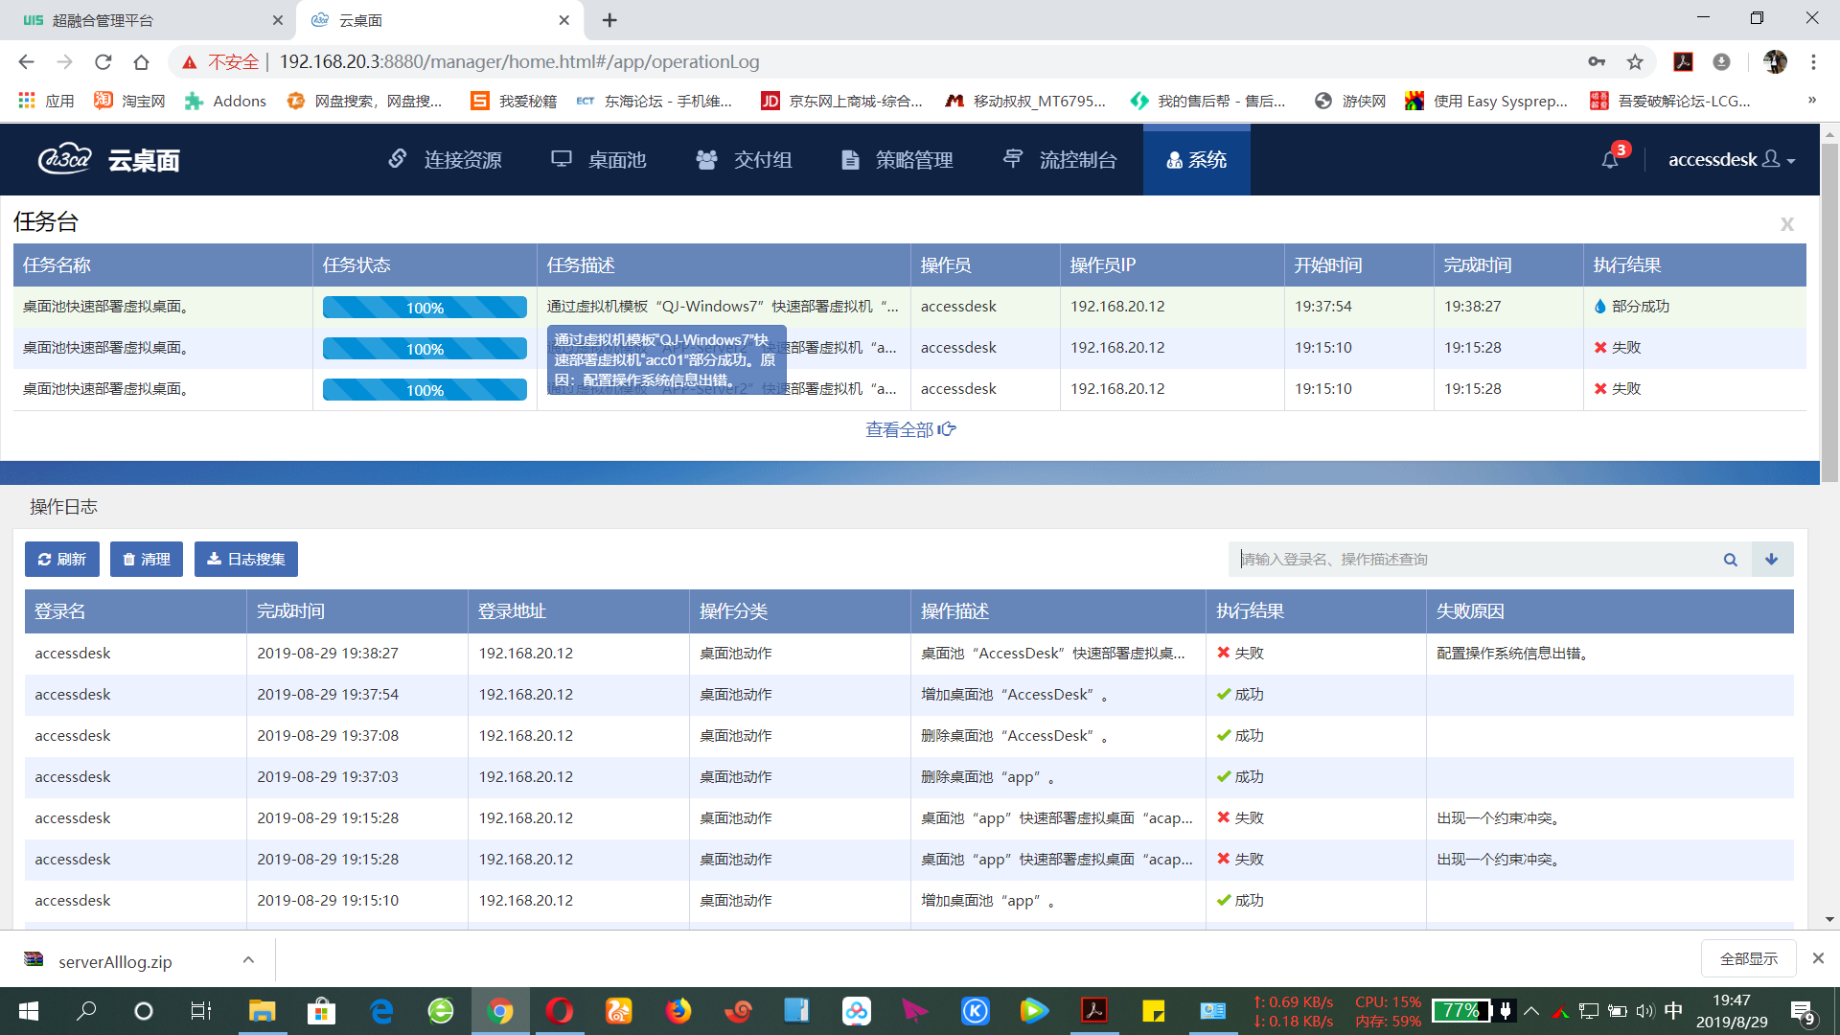Open Chrome from the Windows taskbar
Screen dimensions: 1840x1035
pyautogui.click(x=499, y=1011)
